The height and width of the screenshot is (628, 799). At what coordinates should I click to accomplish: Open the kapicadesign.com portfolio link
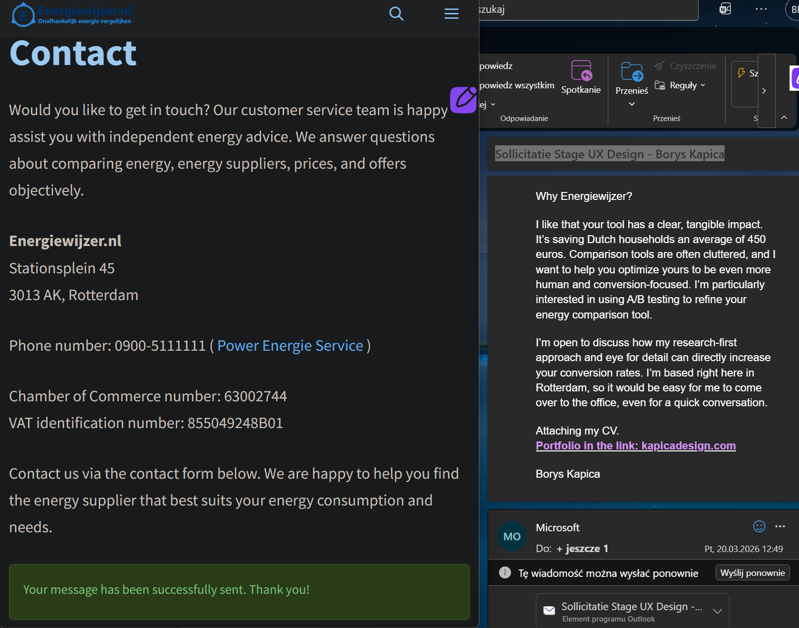[635, 445]
